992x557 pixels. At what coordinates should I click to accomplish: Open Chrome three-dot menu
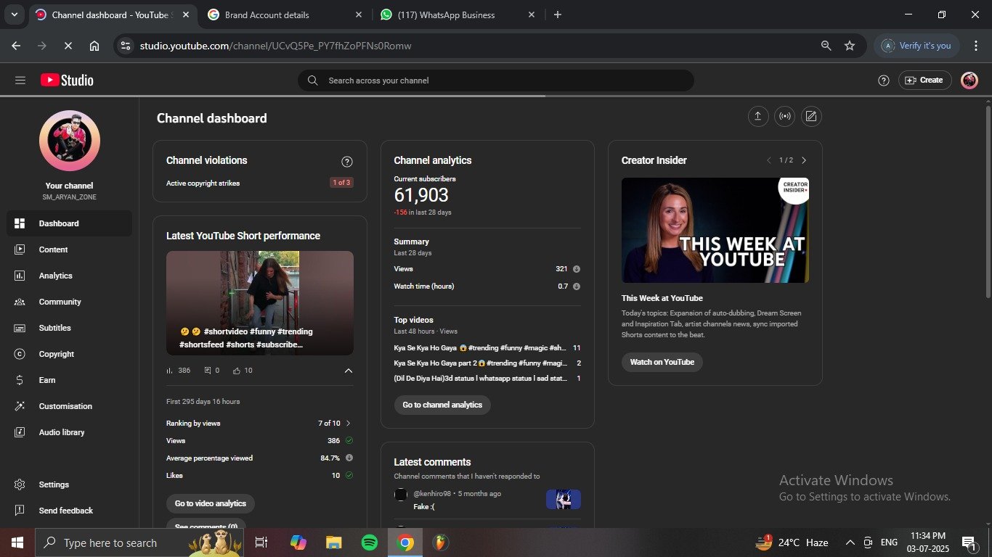tap(976, 46)
